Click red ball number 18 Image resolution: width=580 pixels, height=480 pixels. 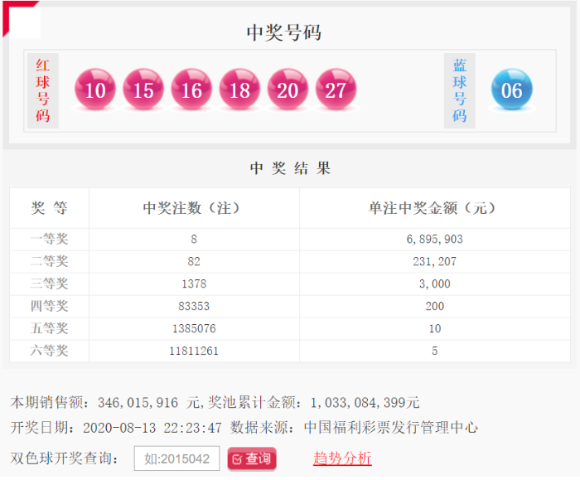[x=239, y=90]
